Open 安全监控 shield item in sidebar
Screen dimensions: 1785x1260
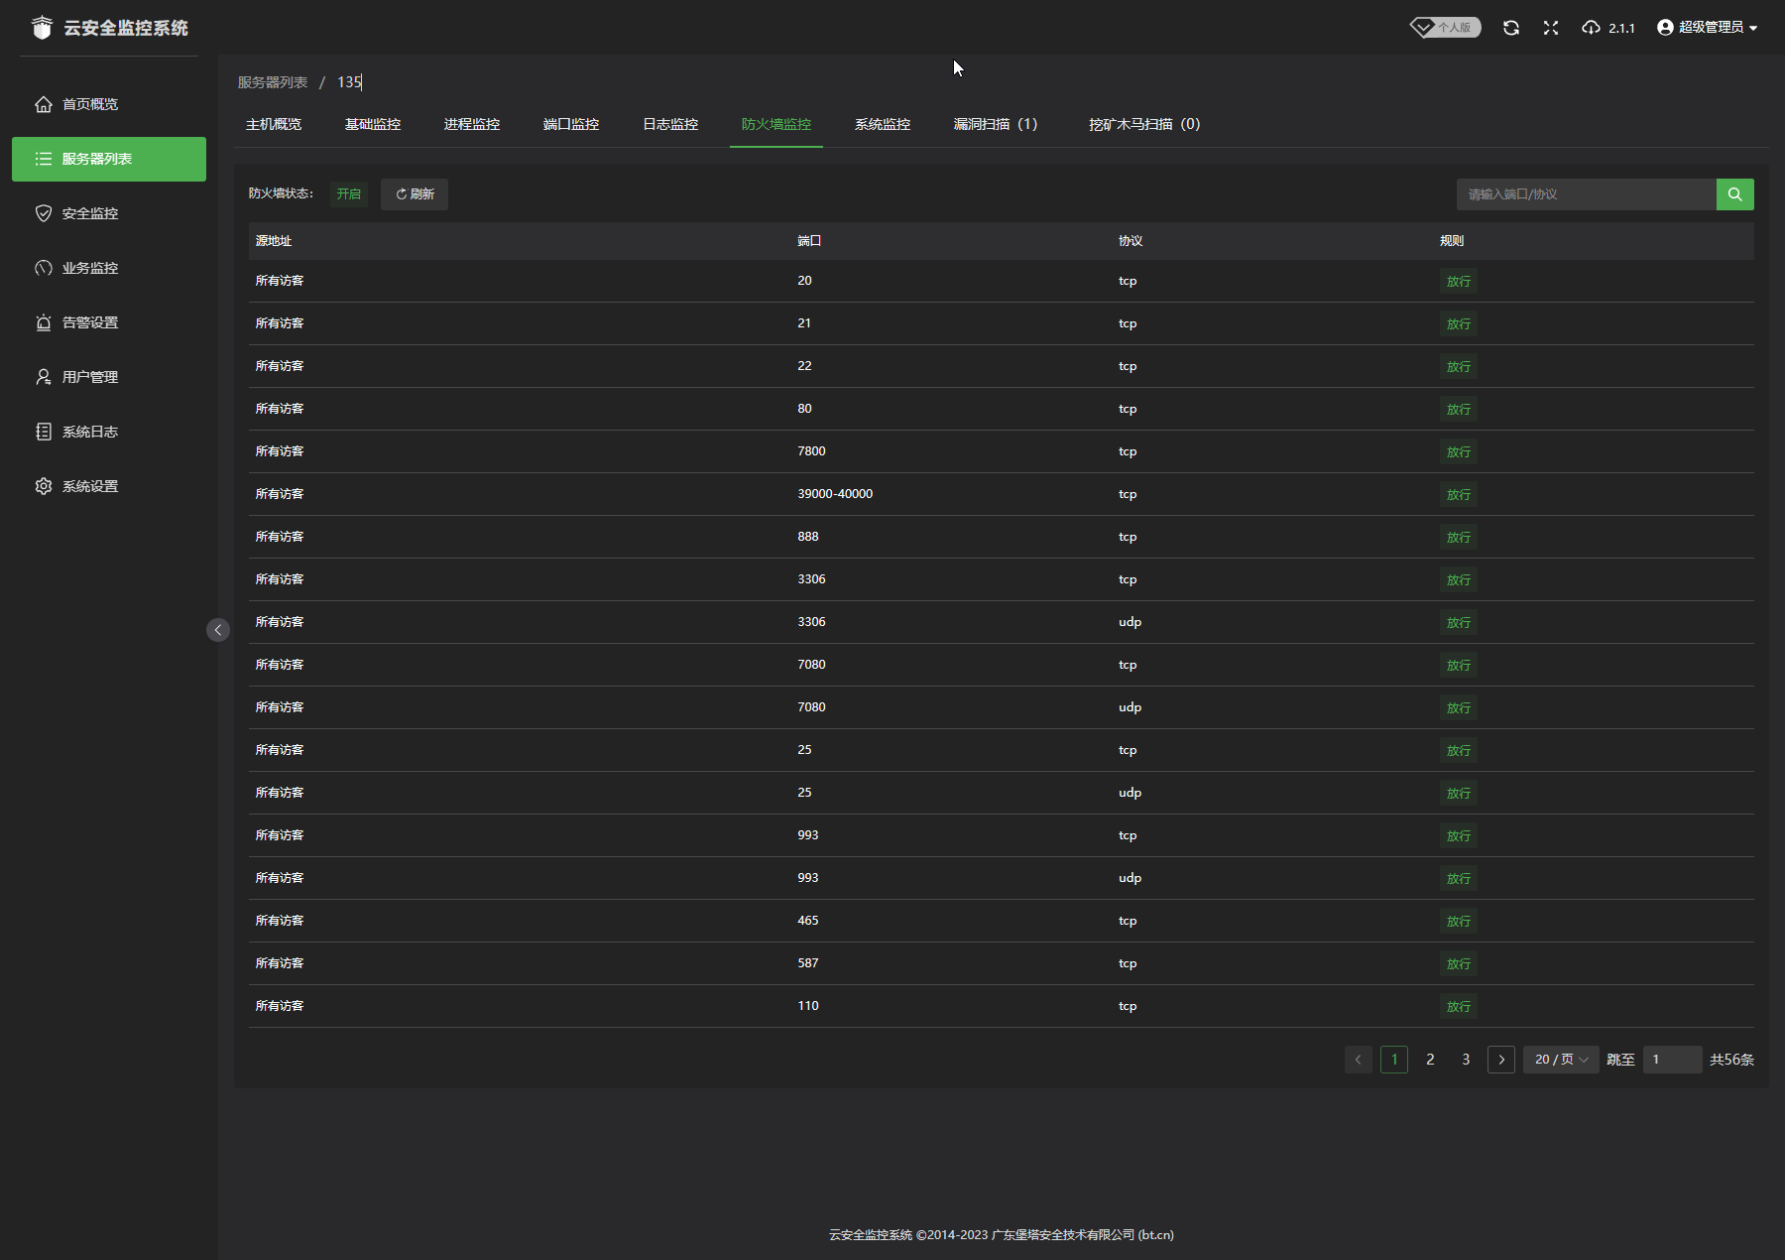tap(89, 213)
